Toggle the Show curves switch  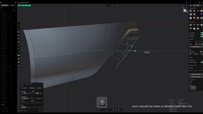click(201, 35)
